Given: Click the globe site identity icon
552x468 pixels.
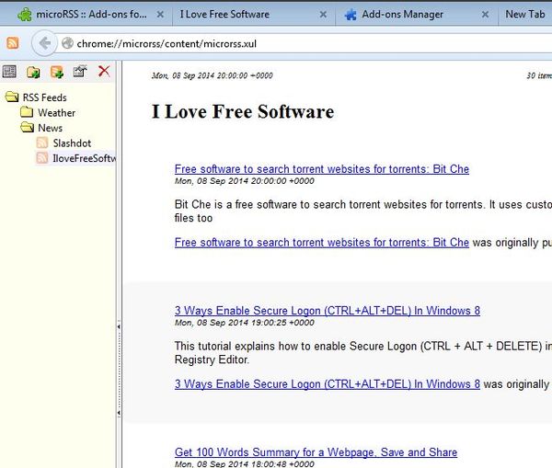Looking at the screenshot, I should pyautogui.click(x=68, y=43).
